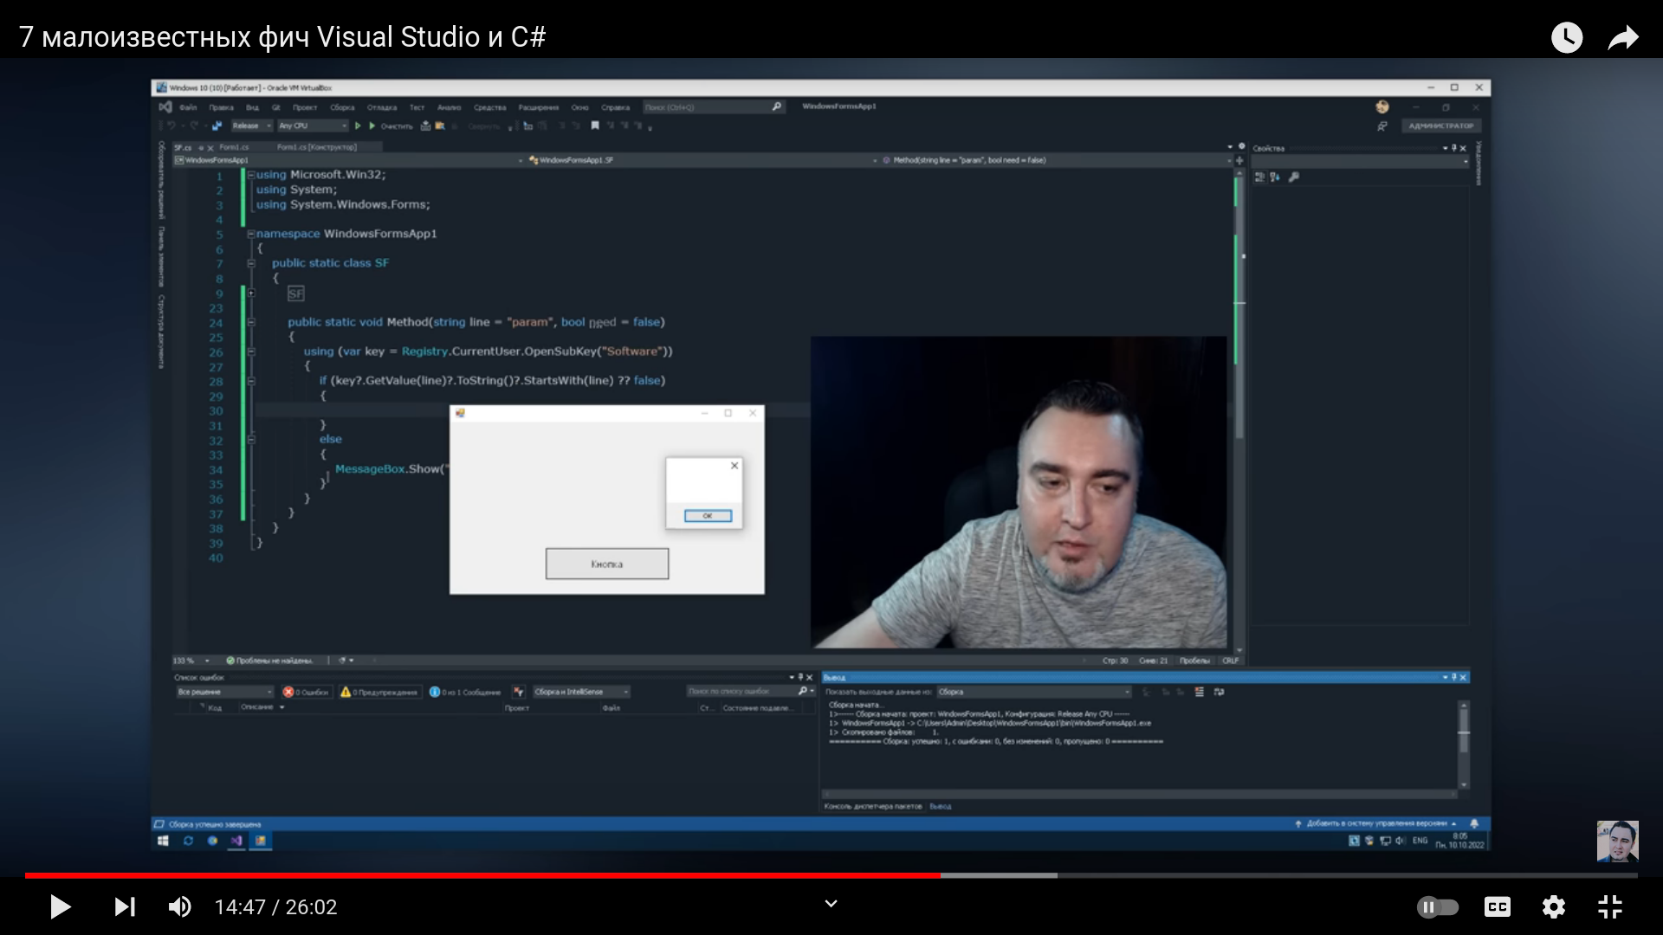
Task: Toggle closed captions on
Action: 1497,906
